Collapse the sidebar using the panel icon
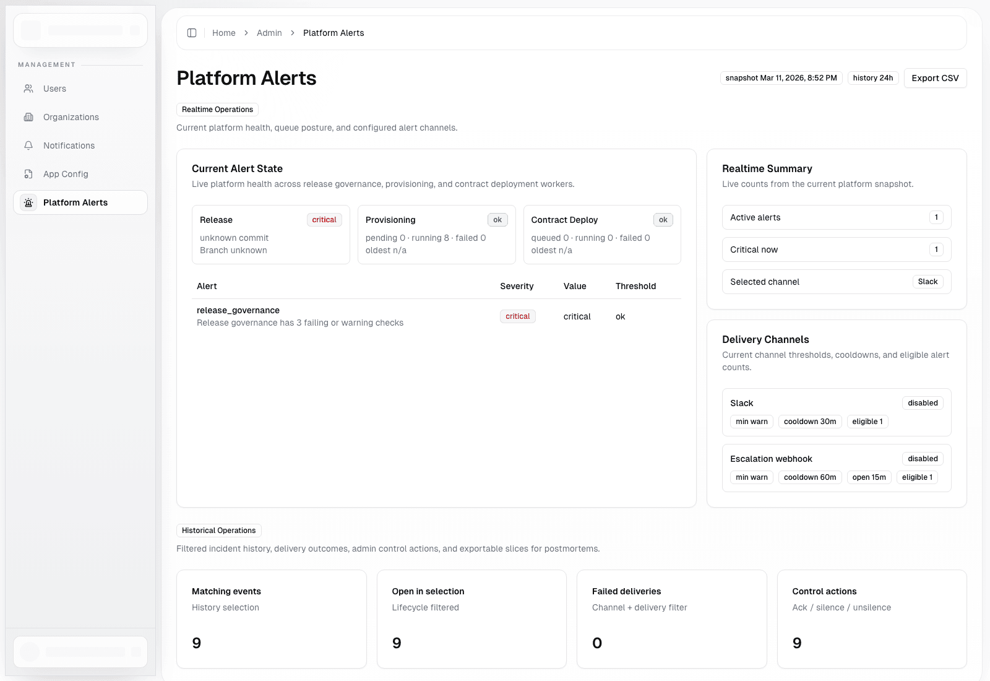The width and height of the screenshot is (990, 681). pos(192,33)
